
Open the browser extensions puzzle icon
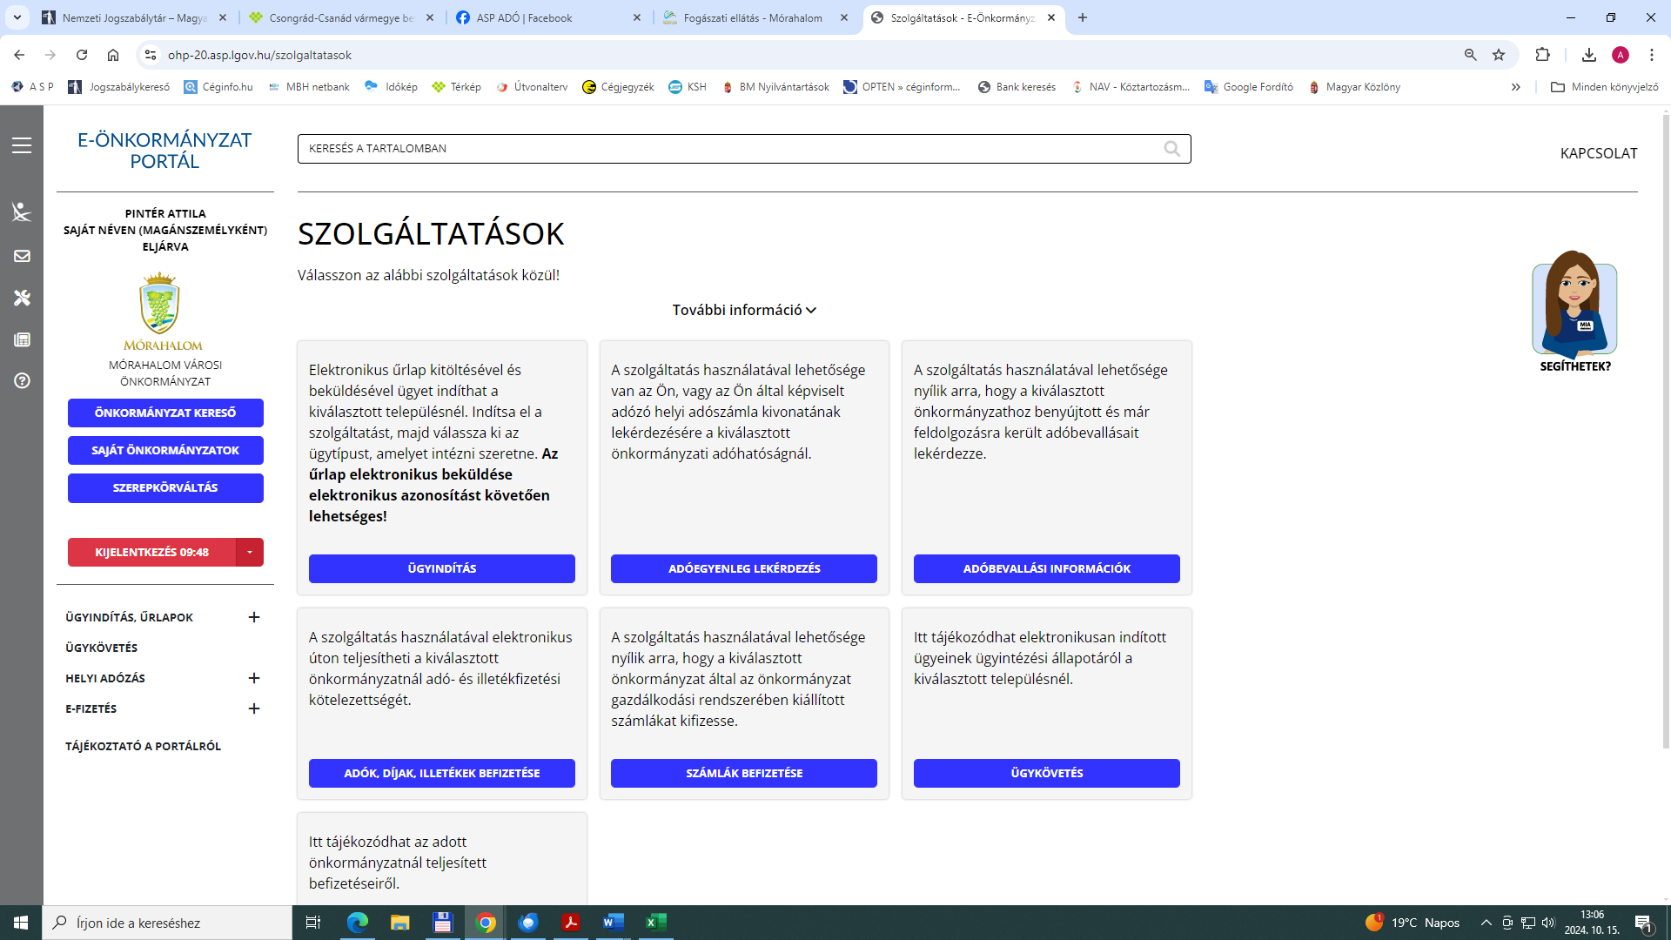(x=1542, y=55)
